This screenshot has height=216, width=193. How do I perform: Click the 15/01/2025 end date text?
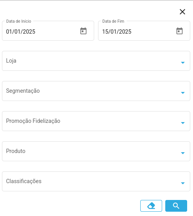click(117, 32)
